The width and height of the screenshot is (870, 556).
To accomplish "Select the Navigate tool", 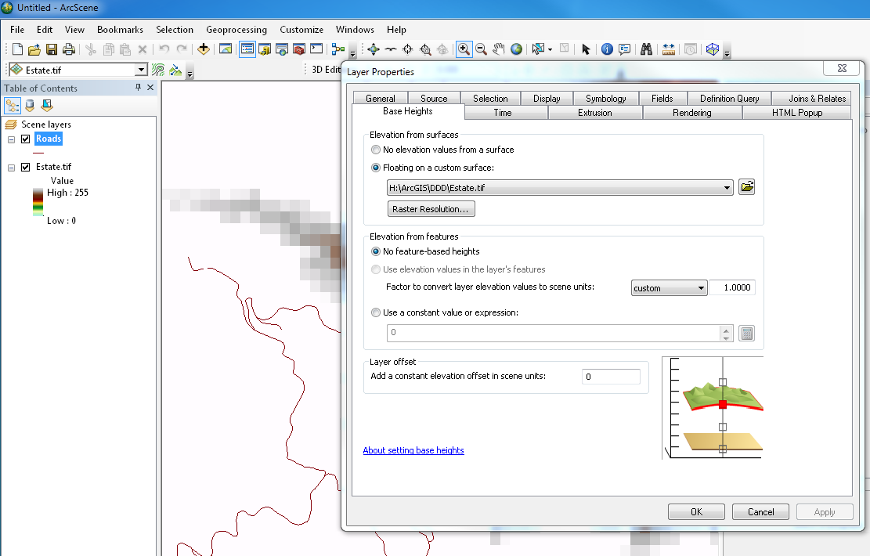I will tap(374, 49).
